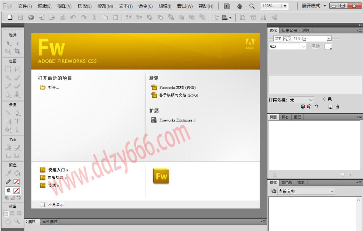Select the Zoom tool in tools panel

pos(17,221)
